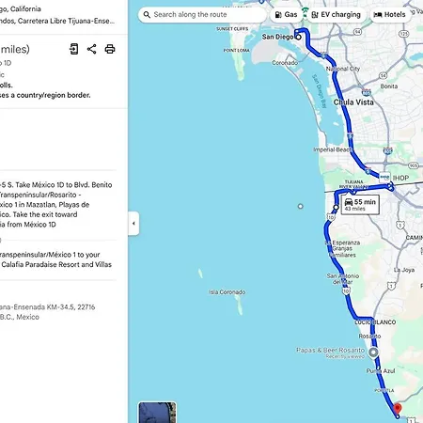This screenshot has width=423, height=423.
Task: Click the Carretera Libre Tijuana-Ensenada destination field
Action: point(57,21)
